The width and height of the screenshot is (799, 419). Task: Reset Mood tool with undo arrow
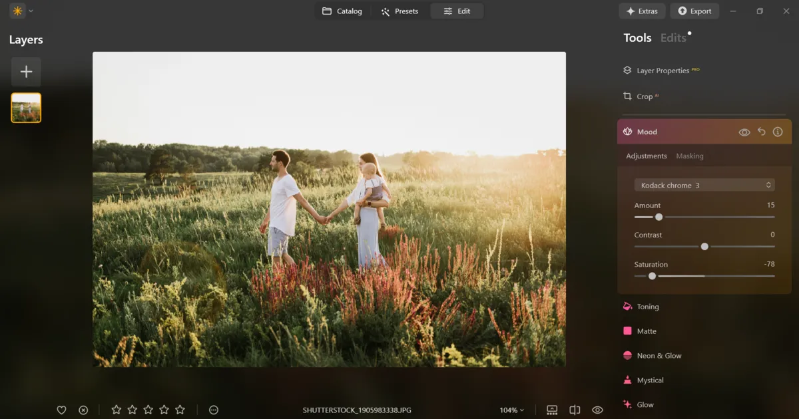point(762,132)
